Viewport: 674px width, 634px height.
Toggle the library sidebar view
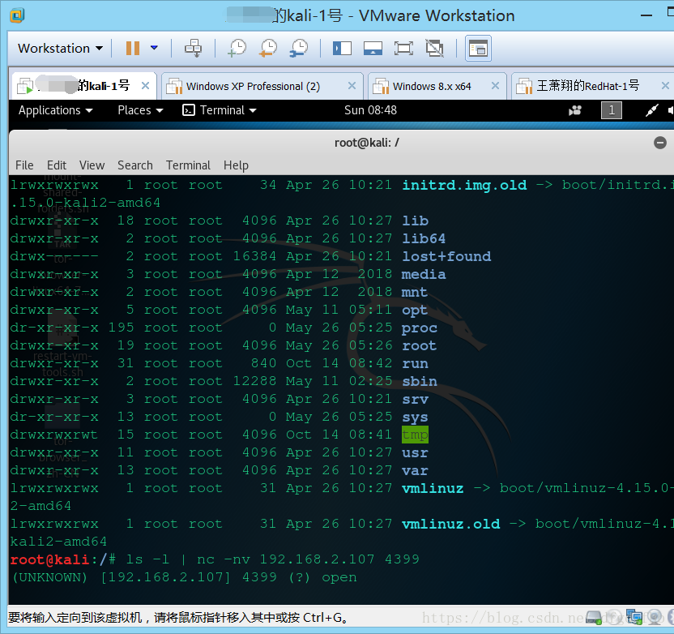point(342,48)
